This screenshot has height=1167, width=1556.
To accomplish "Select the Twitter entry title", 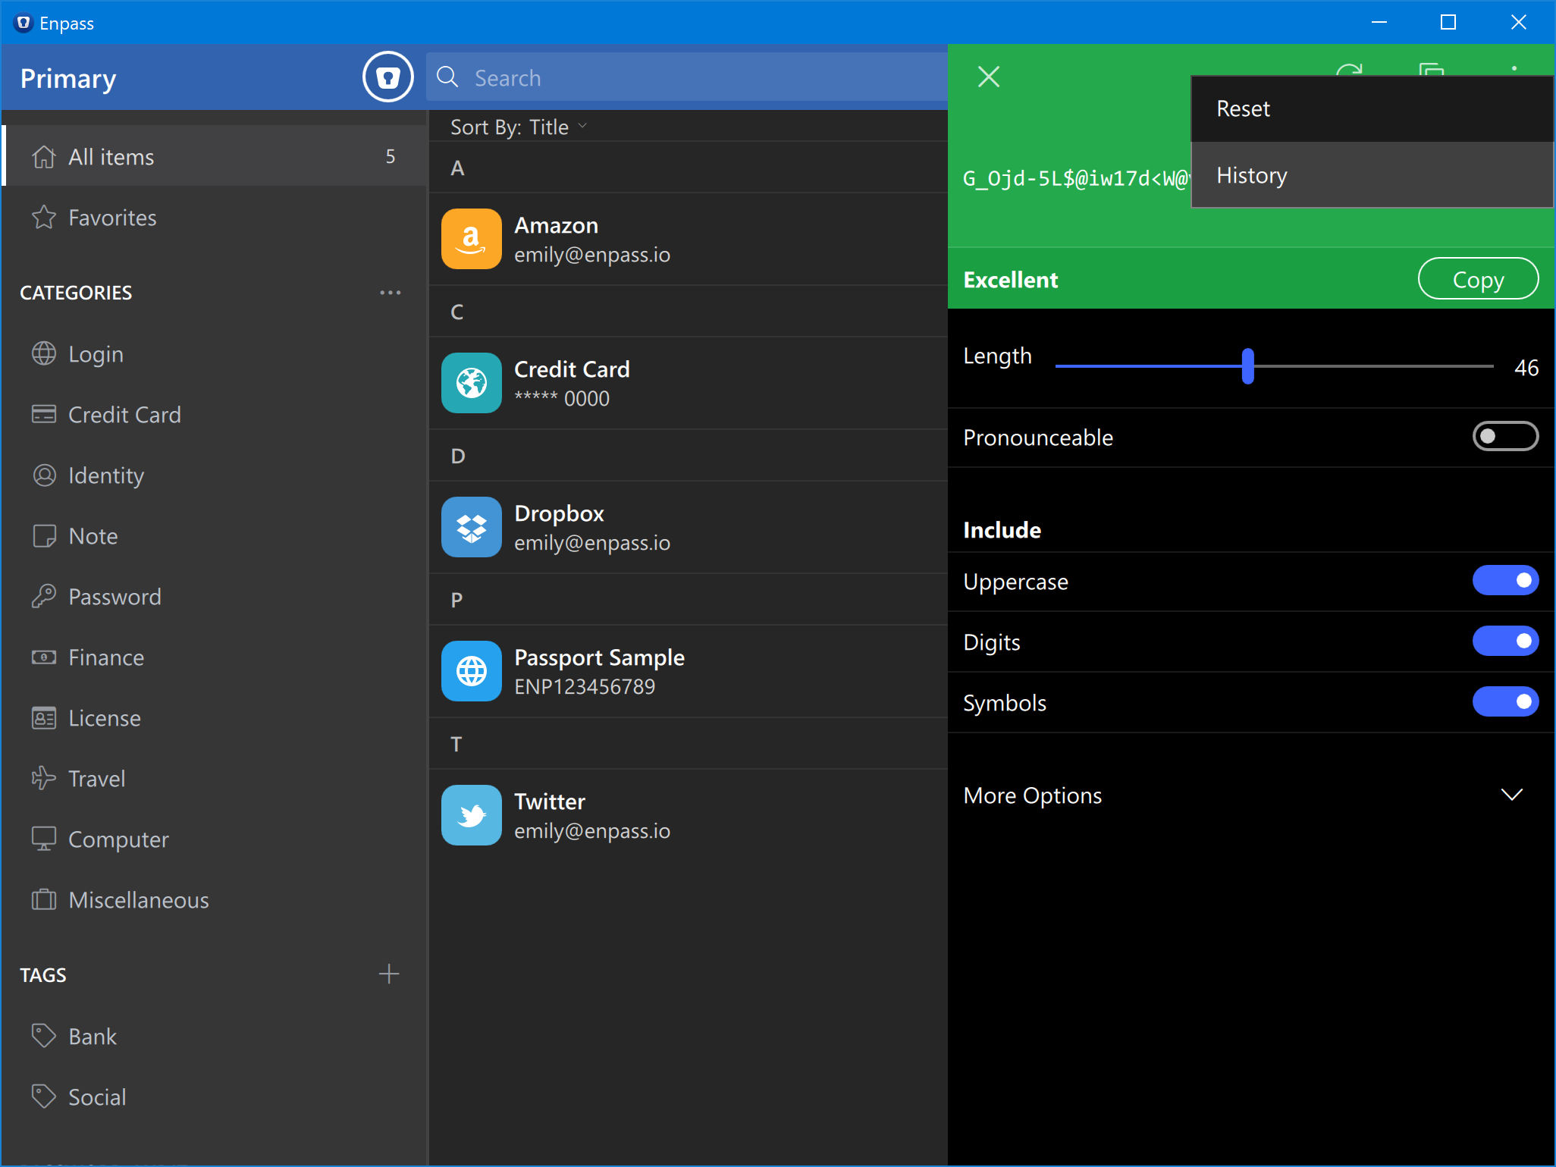I will tap(550, 802).
